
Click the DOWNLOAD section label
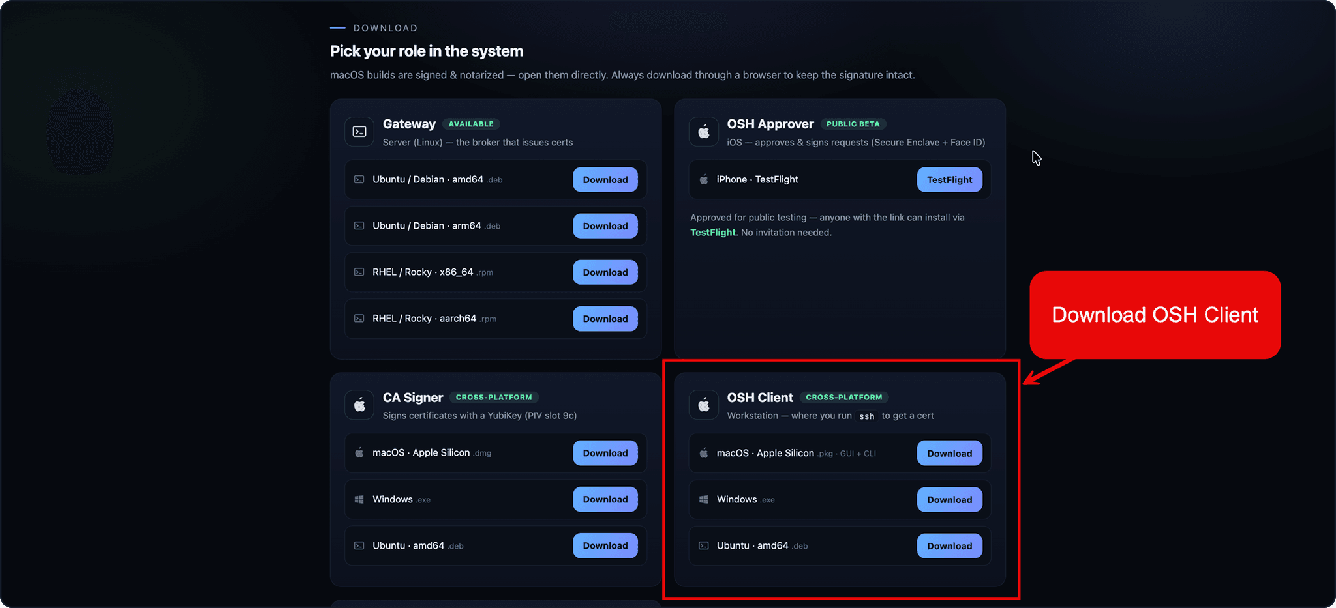click(x=386, y=28)
